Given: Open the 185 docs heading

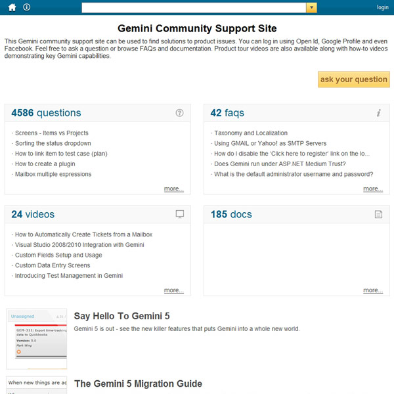Looking at the screenshot, I should tap(231, 214).
